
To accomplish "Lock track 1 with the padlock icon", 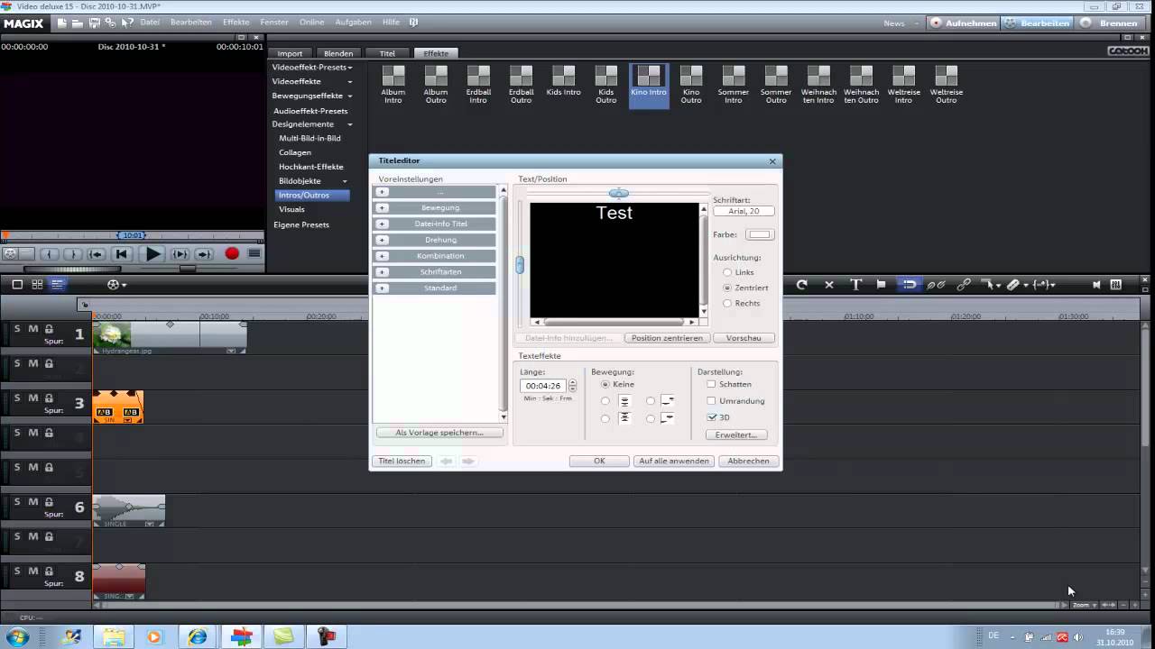I will (x=49, y=329).
